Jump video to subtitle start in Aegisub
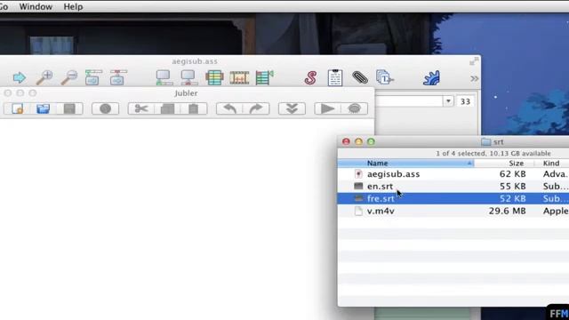Image resolution: width=569 pixels, height=320 pixels. point(164,77)
